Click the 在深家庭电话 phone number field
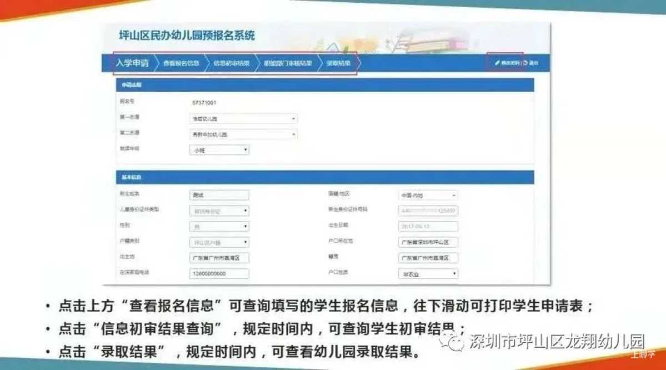The width and height of the screenshot is (666, 370). click(219, 274)
